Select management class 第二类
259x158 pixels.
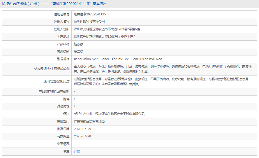coord(78,51)
